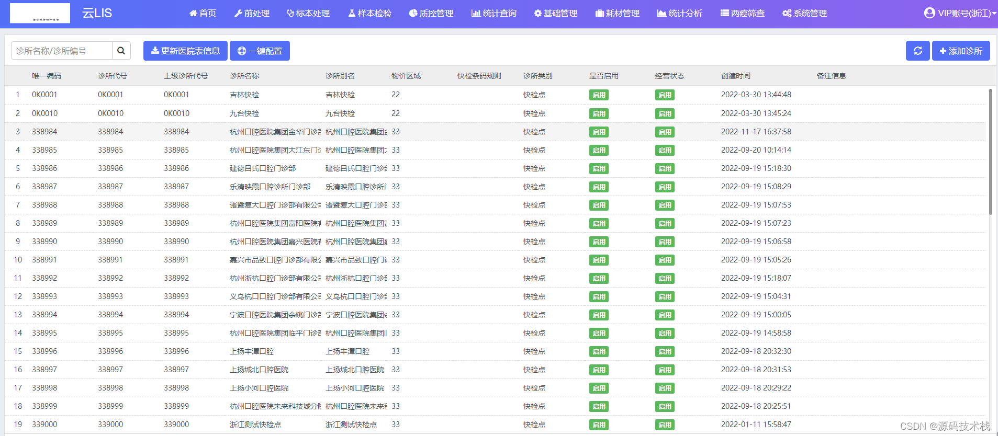Open 系统管理 gears menu
Image resolution: width=998 pixels, height=436 pixels.
click(804, 13)
